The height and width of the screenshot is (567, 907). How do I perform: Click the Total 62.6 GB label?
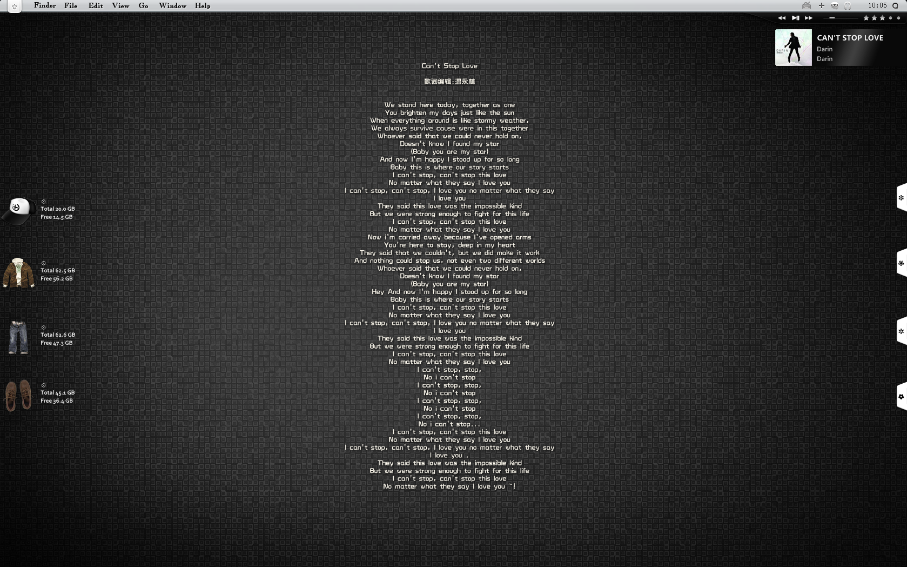tap(58, 335)
